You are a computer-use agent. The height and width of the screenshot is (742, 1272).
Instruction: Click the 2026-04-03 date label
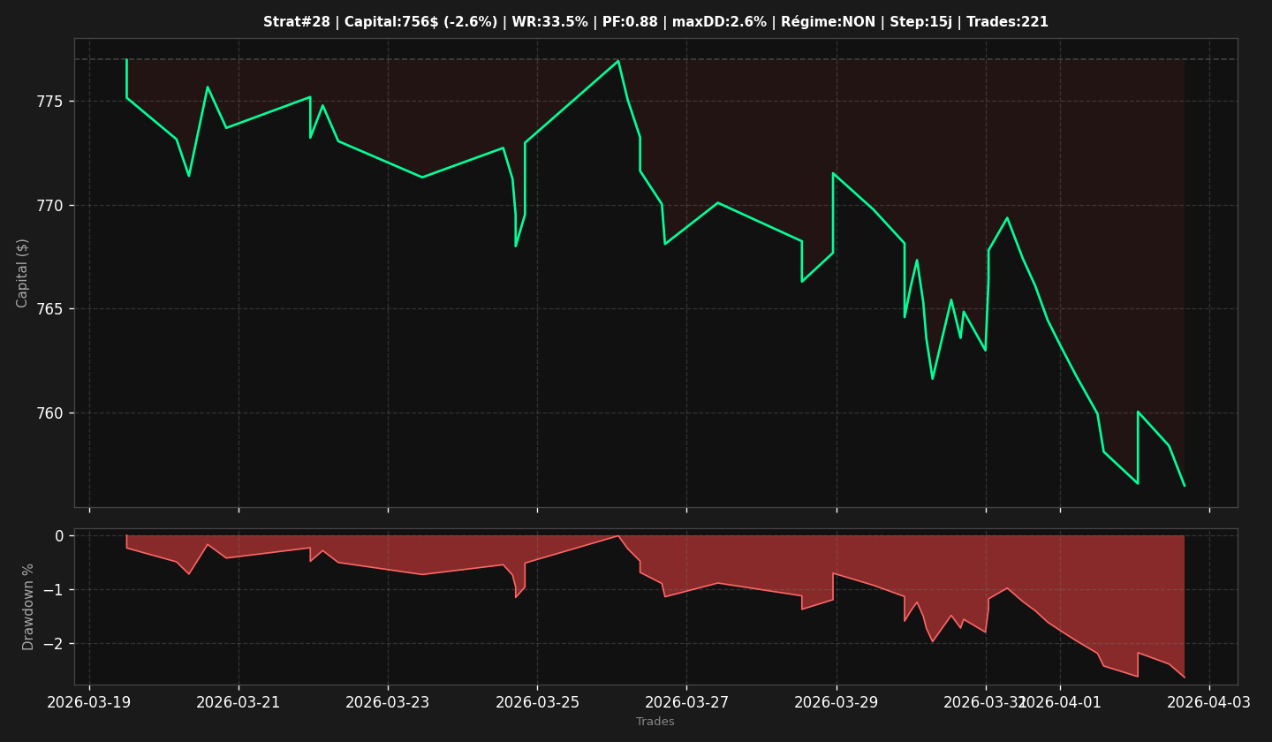tap(1209, 703)
